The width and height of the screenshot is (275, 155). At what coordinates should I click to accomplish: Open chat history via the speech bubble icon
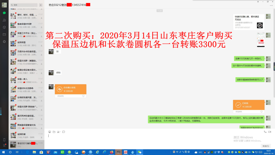63,132
